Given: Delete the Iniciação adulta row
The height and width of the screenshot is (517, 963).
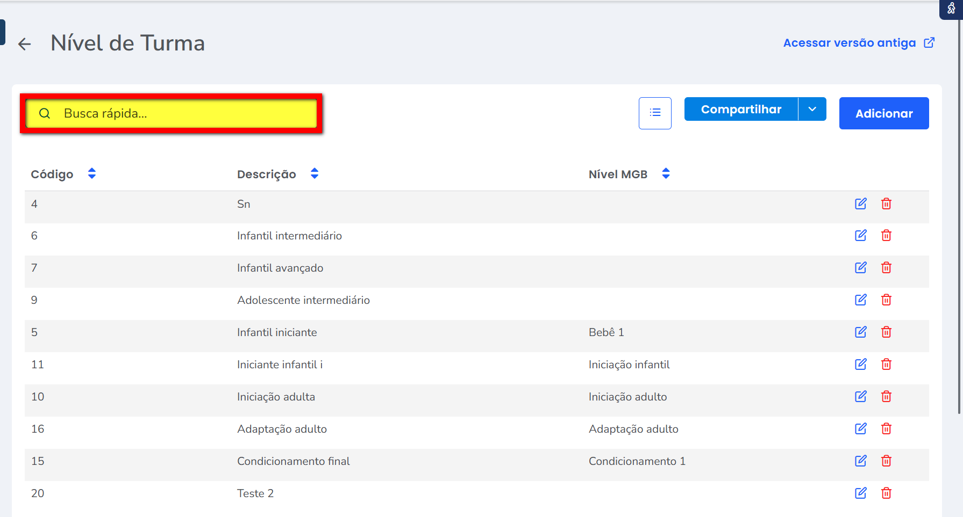Looking at the screenshot, I should tap(886, 396).
